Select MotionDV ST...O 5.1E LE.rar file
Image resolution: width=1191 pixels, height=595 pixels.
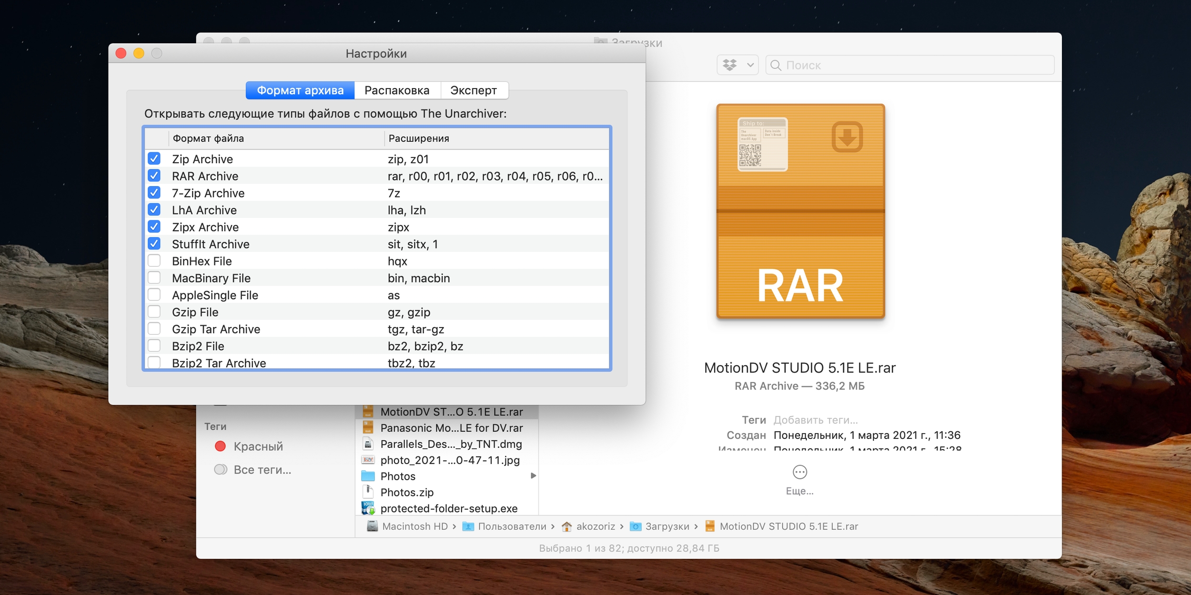(447, 412)
